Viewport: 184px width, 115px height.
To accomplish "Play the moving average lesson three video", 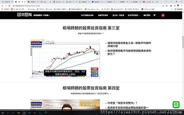I will pos(65,59).
